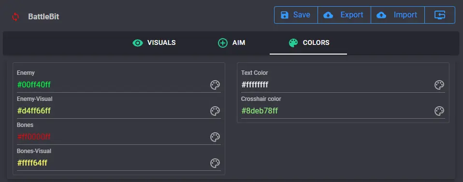Open the Bones-Visual palette icon
Screen dimensions: 463x182
[215, 163]
